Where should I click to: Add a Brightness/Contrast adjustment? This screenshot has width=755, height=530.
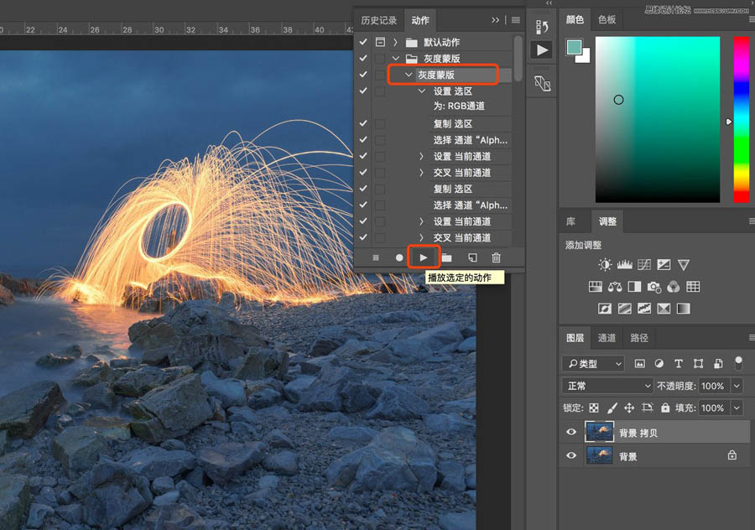(x=605, y=265)
